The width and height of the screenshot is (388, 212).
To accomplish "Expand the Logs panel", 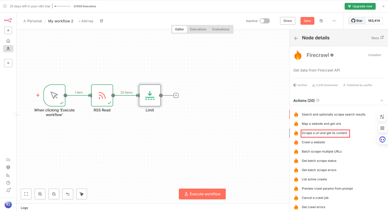I will [24, 208].
